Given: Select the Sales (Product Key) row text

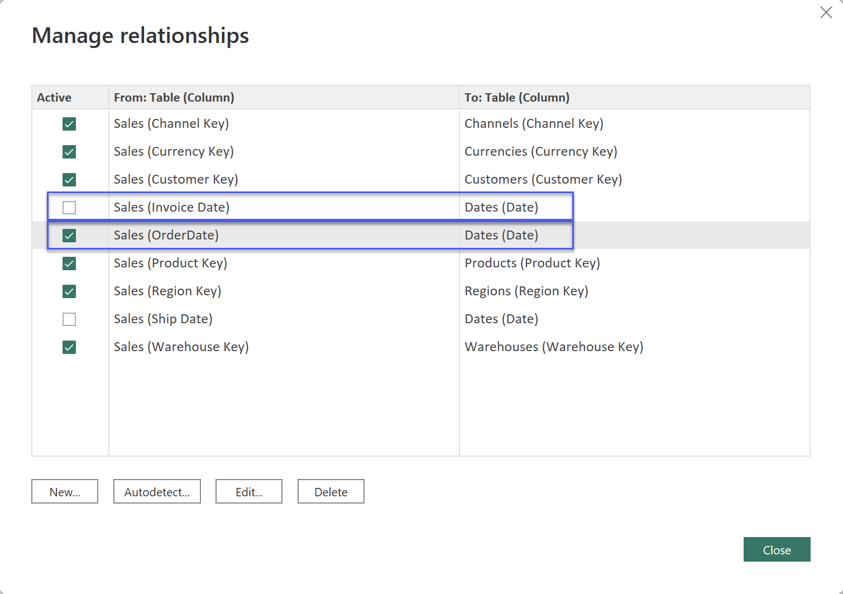Looking at the screenshot, I should tap(170, 263).
